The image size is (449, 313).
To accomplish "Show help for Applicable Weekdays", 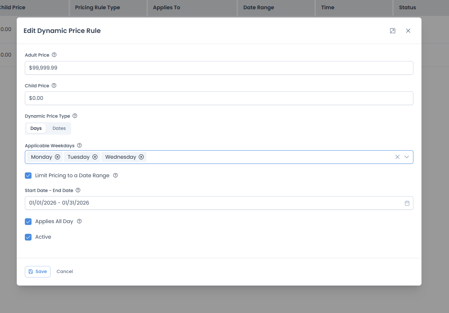I will [x=79, y=146].
